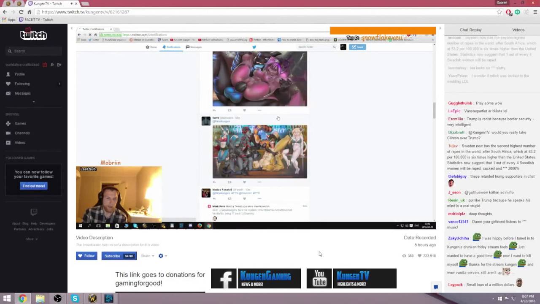
Task: Collapse the left sidebar arrow
Action: tap(71, 28)
